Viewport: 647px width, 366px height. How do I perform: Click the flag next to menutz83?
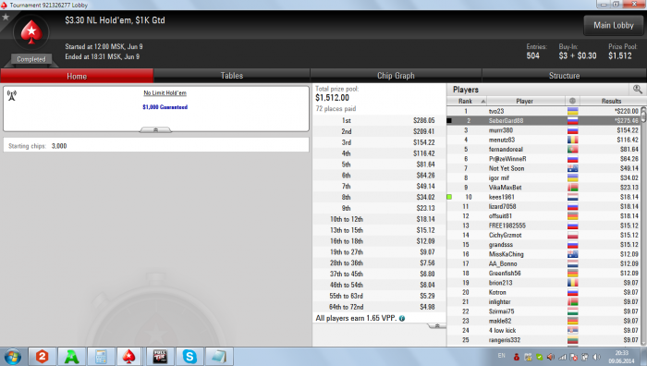[x=573, y=140]
